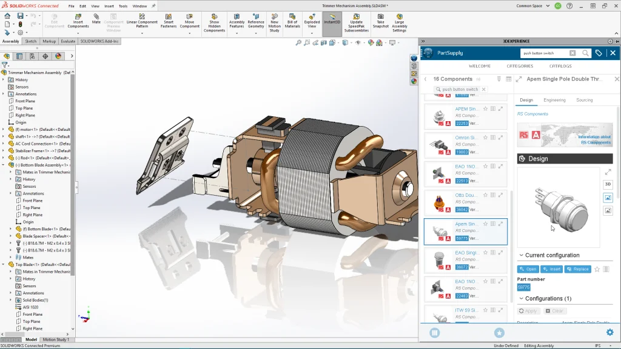Star the Apem 59775 component as favorite
The image size is (621, 349).
pos(485,224)
